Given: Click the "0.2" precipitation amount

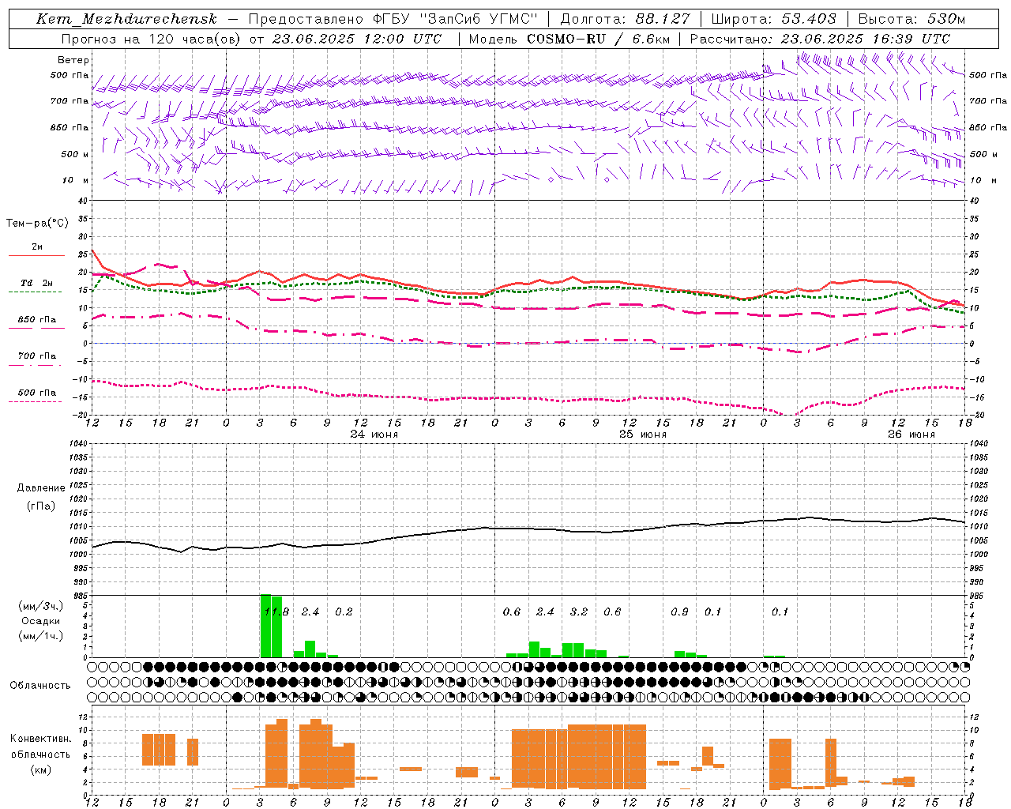Looking at the screenshot, I should coord(344,611).
